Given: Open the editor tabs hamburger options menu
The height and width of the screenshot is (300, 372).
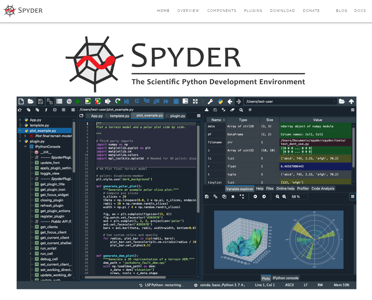Looking at the screenshot, I should (x=199, y=116).
